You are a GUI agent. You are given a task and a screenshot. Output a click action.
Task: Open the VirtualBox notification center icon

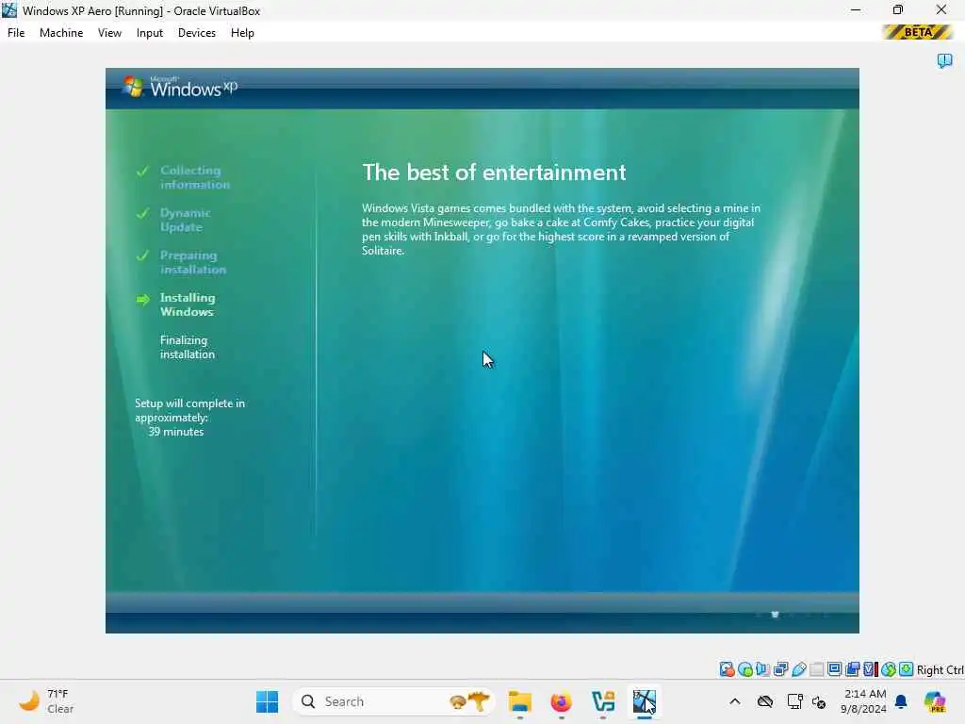(x=944, y=60)
